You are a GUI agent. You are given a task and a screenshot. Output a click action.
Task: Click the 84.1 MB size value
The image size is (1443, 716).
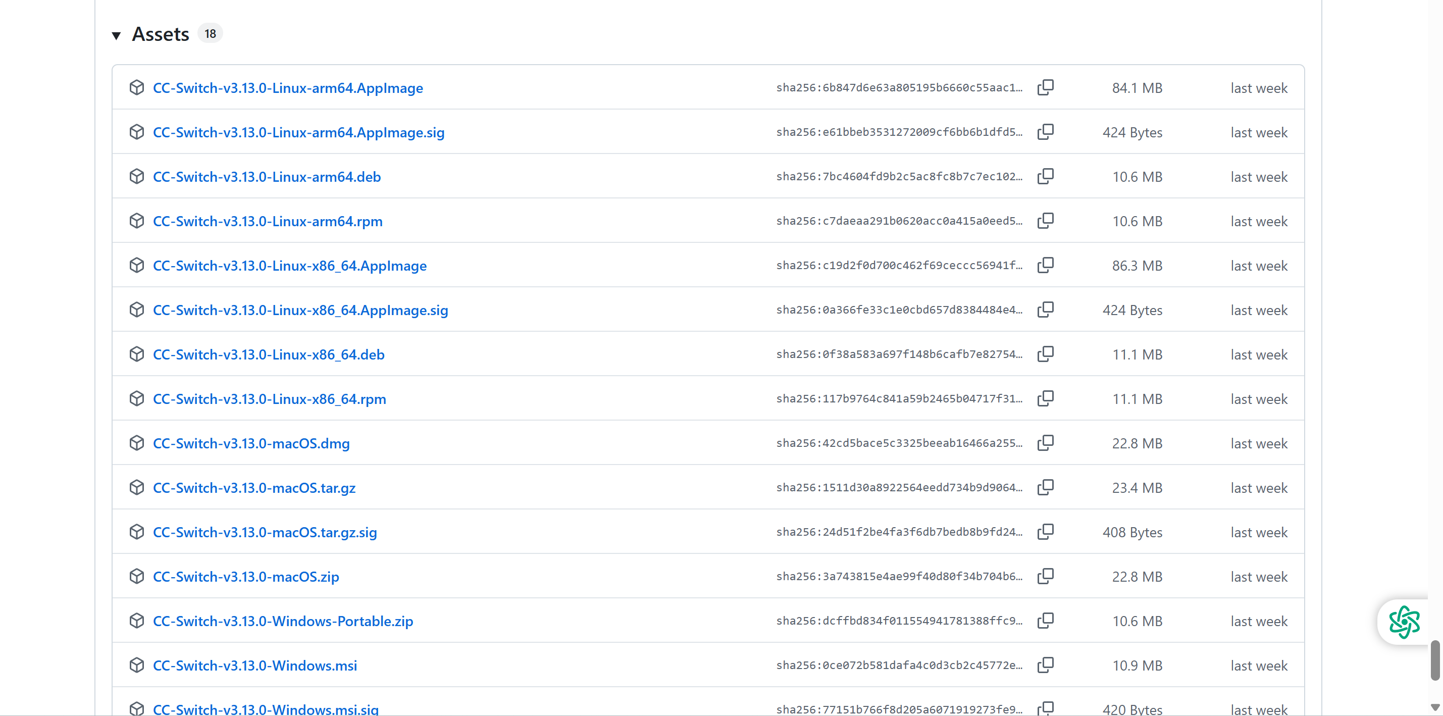(1137, 88)
